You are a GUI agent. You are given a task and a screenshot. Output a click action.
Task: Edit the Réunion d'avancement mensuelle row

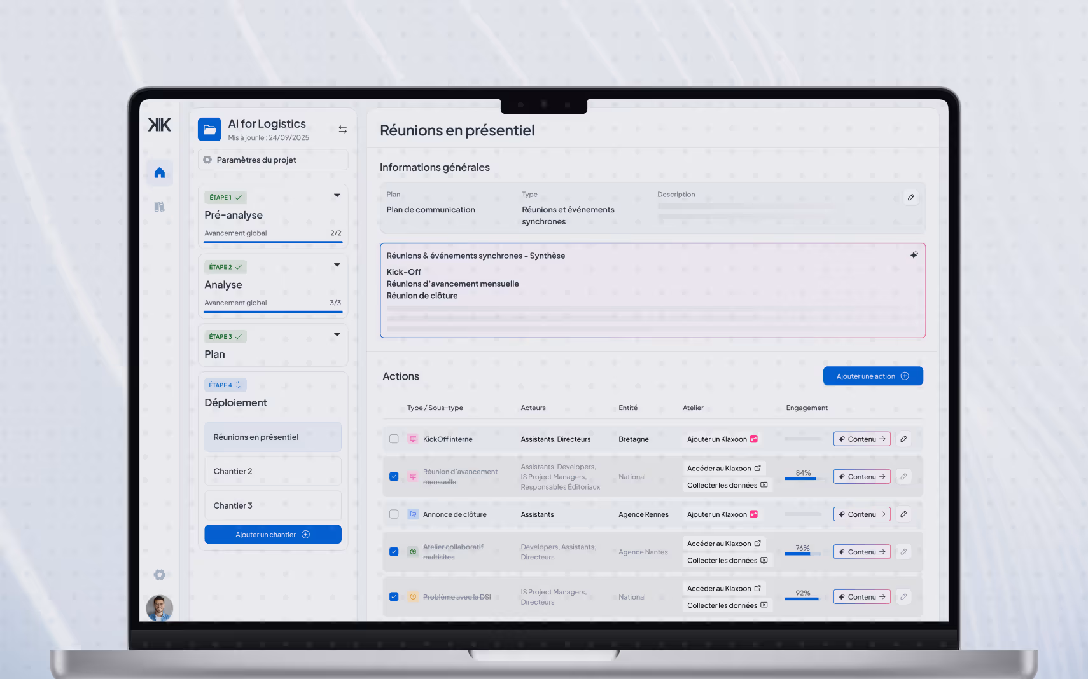[x=903, y=476]
